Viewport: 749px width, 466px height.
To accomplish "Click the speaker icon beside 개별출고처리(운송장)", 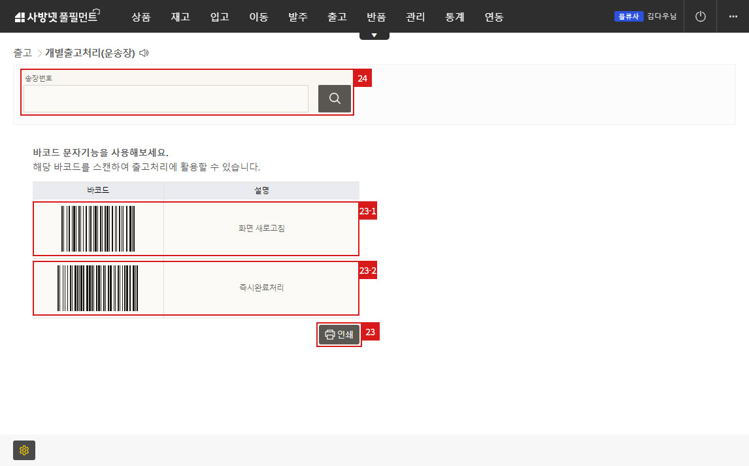I will [145, 52].
